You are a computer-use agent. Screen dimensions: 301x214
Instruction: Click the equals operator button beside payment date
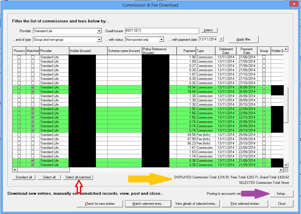tap(221, 39)
